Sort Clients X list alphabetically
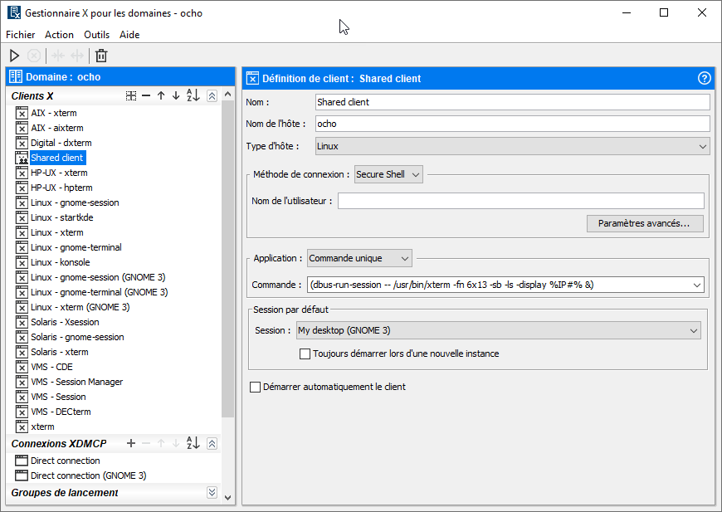Screen dimensions: 722x512 193,96
